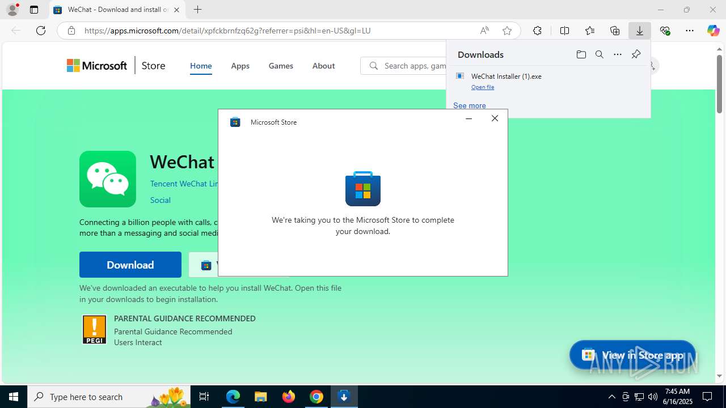726x408 pixels.
Task: Minimize the Microsoft Store dialog
Action: 468,118
